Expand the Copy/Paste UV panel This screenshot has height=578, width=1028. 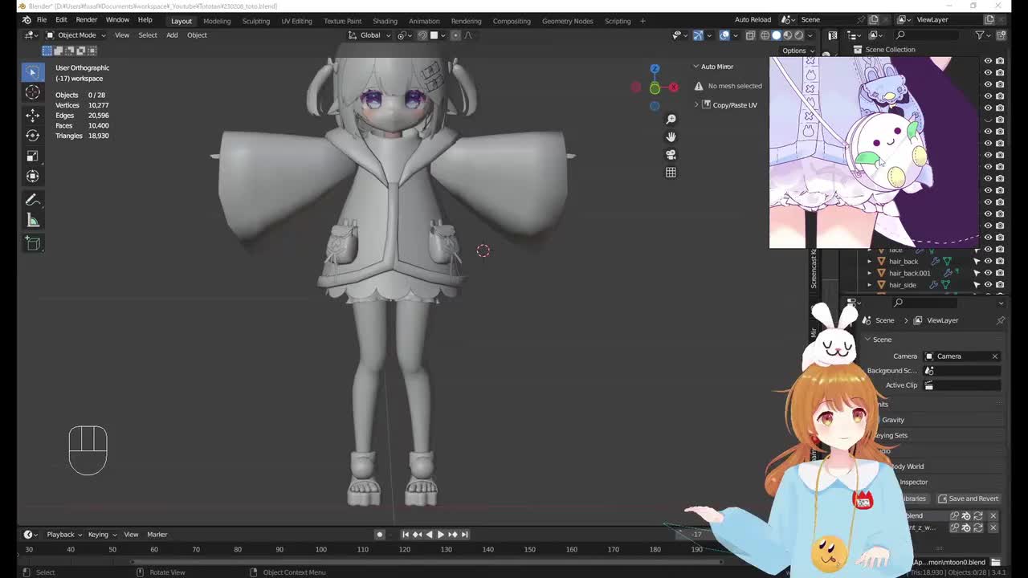pyautogui.click(x=696, y=105)
